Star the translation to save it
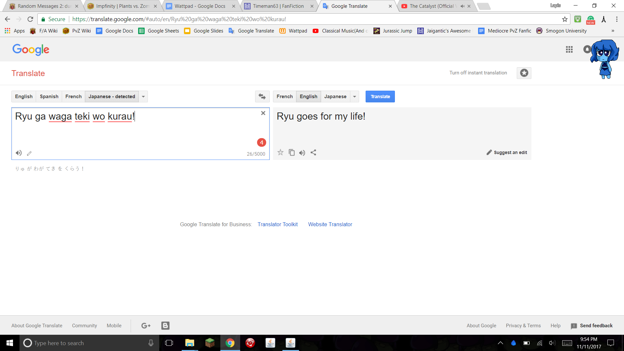 280,152
